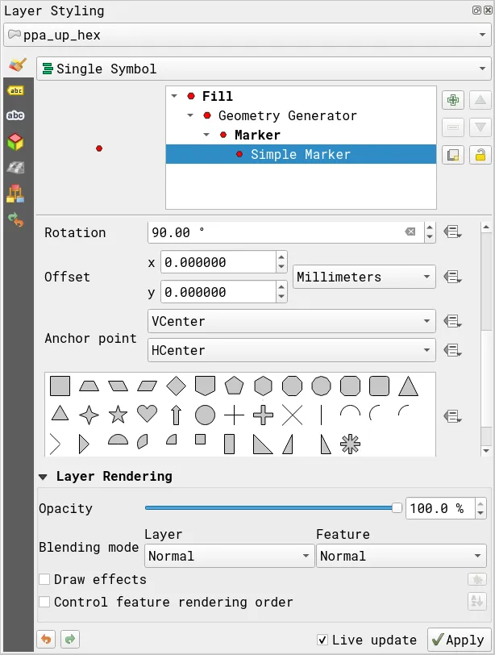Select the half circle marker shape
This screenshot has width=495, height=655.
tap(119, 440)
